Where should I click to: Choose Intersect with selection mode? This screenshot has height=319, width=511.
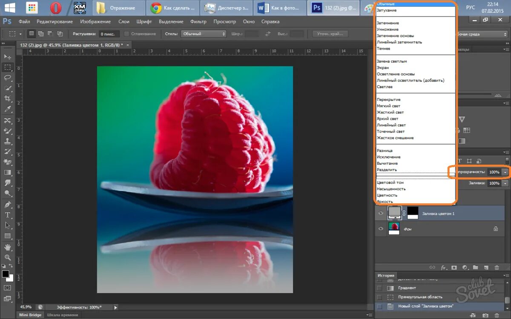[x=60, y=34]
